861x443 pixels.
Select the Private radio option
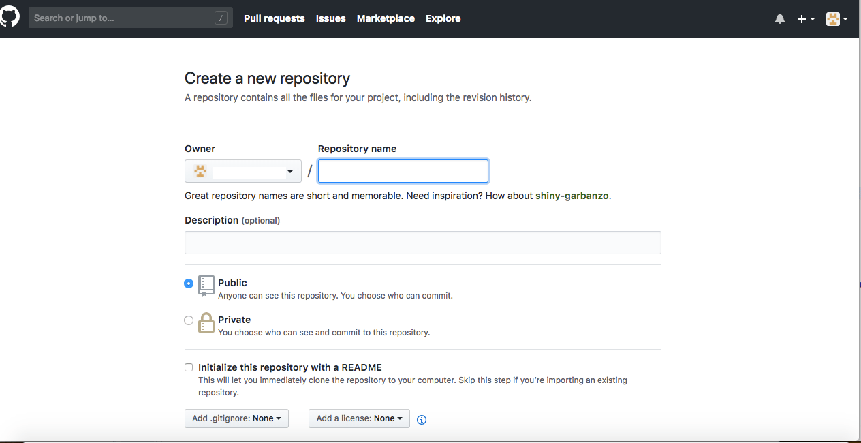(x=189, y=320)
